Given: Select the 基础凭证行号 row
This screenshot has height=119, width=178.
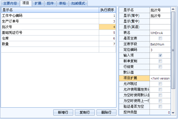Looking at the screenshot, I should point(50,33).
